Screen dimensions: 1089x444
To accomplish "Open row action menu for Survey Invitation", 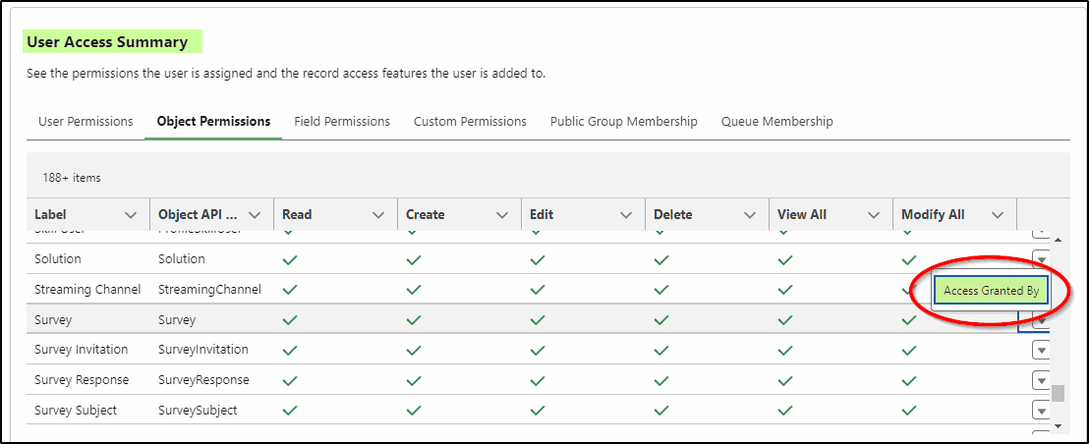I will [1041, 351].
